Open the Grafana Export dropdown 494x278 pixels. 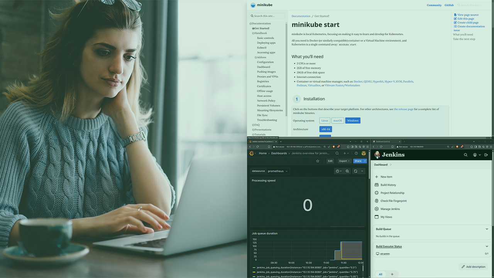click(344, 161)
